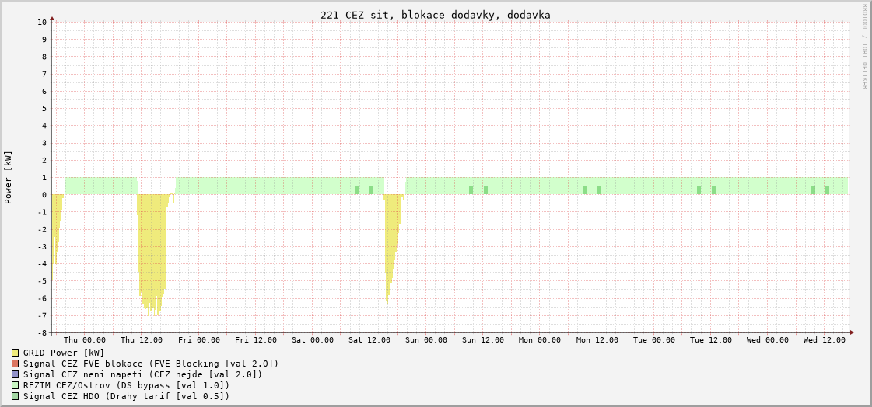Click the yellow GRID Power legend swatch

click(15, 353)
